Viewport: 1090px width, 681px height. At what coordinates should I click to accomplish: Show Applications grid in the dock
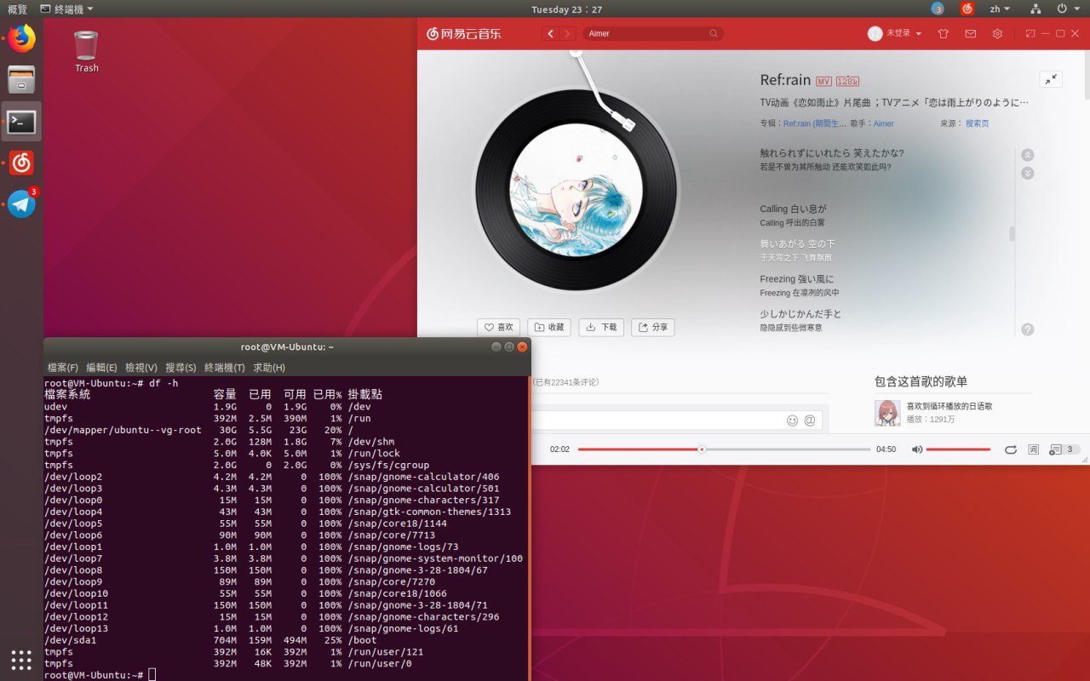(21, 660)
